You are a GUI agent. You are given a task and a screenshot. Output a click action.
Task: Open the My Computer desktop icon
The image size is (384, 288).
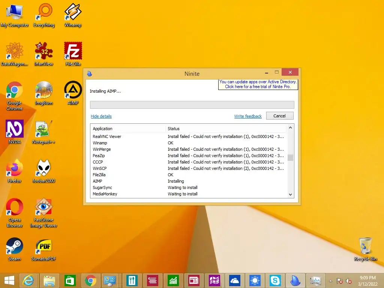(15, 15)
